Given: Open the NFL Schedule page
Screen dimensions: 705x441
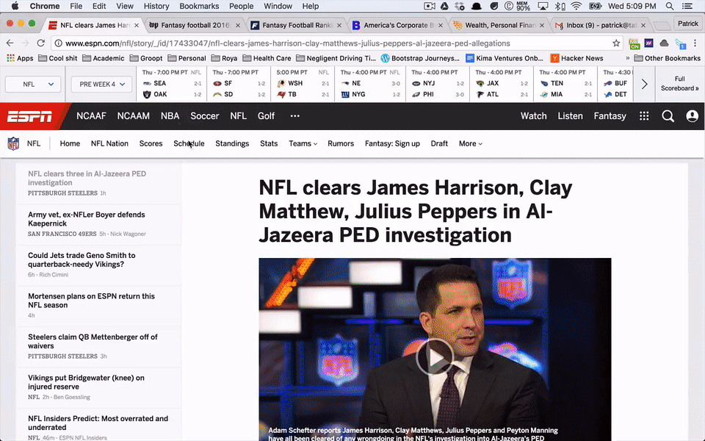Looking at the screenshot, I should [189, 143].
